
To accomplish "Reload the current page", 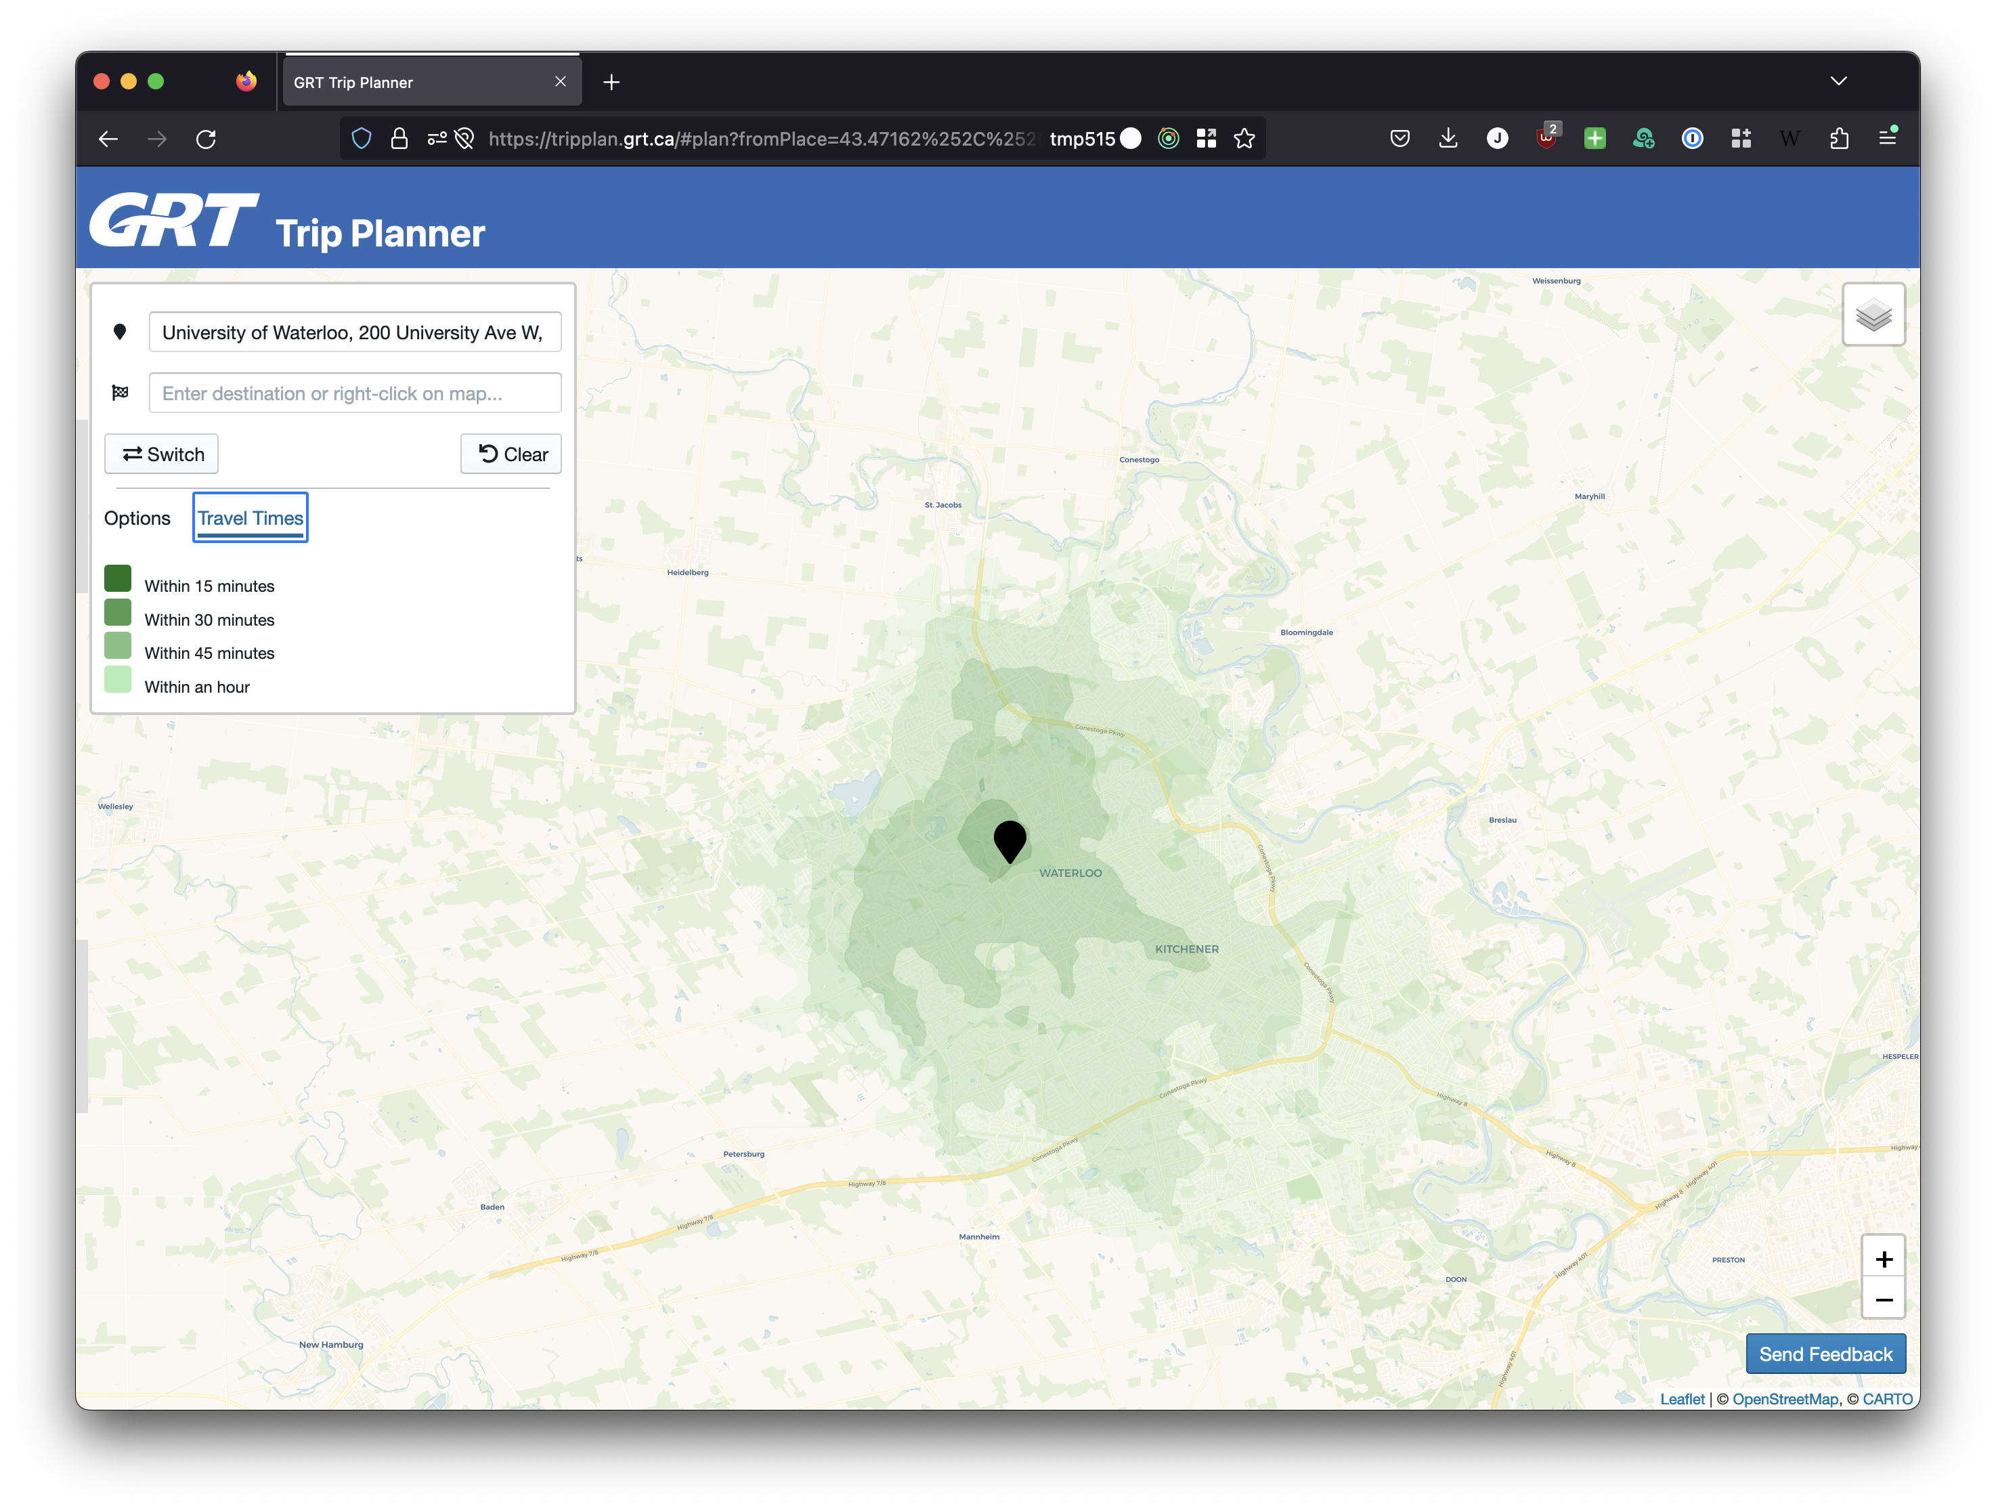I will pos(206,139).
